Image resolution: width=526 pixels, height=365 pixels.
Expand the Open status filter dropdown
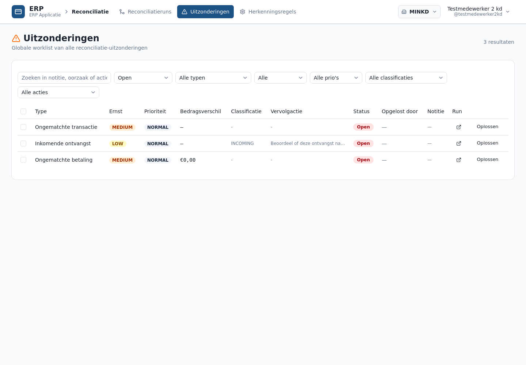[x=143, y=78]
